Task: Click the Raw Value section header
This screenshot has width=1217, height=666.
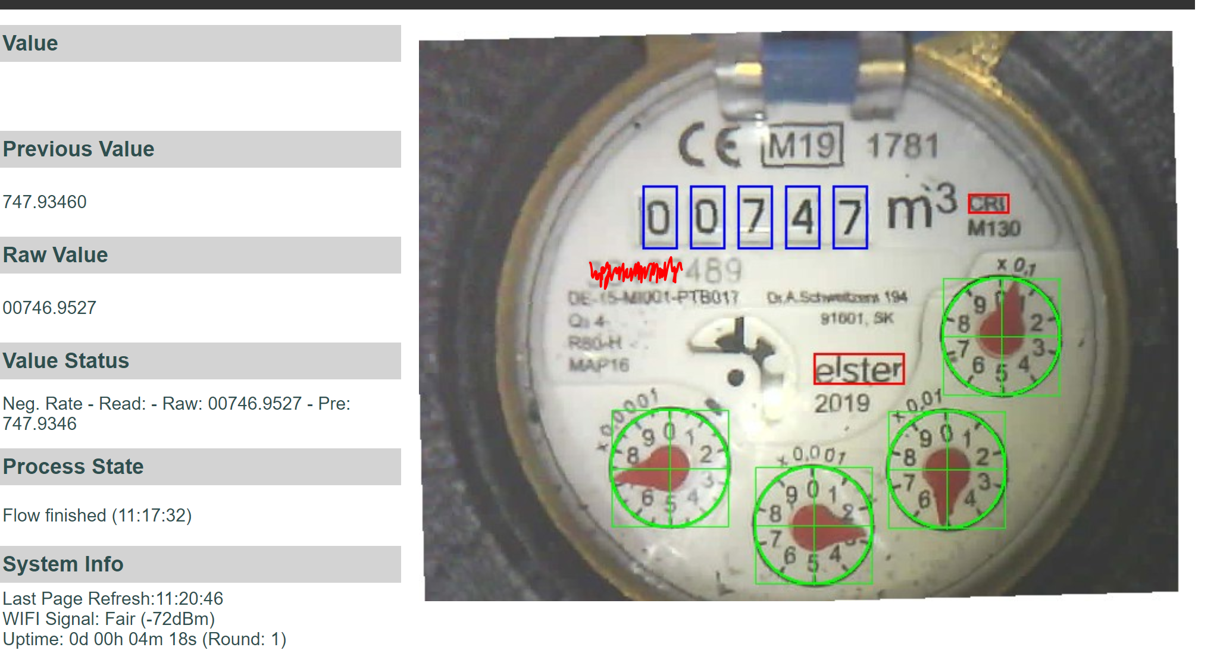Action: 201,255
